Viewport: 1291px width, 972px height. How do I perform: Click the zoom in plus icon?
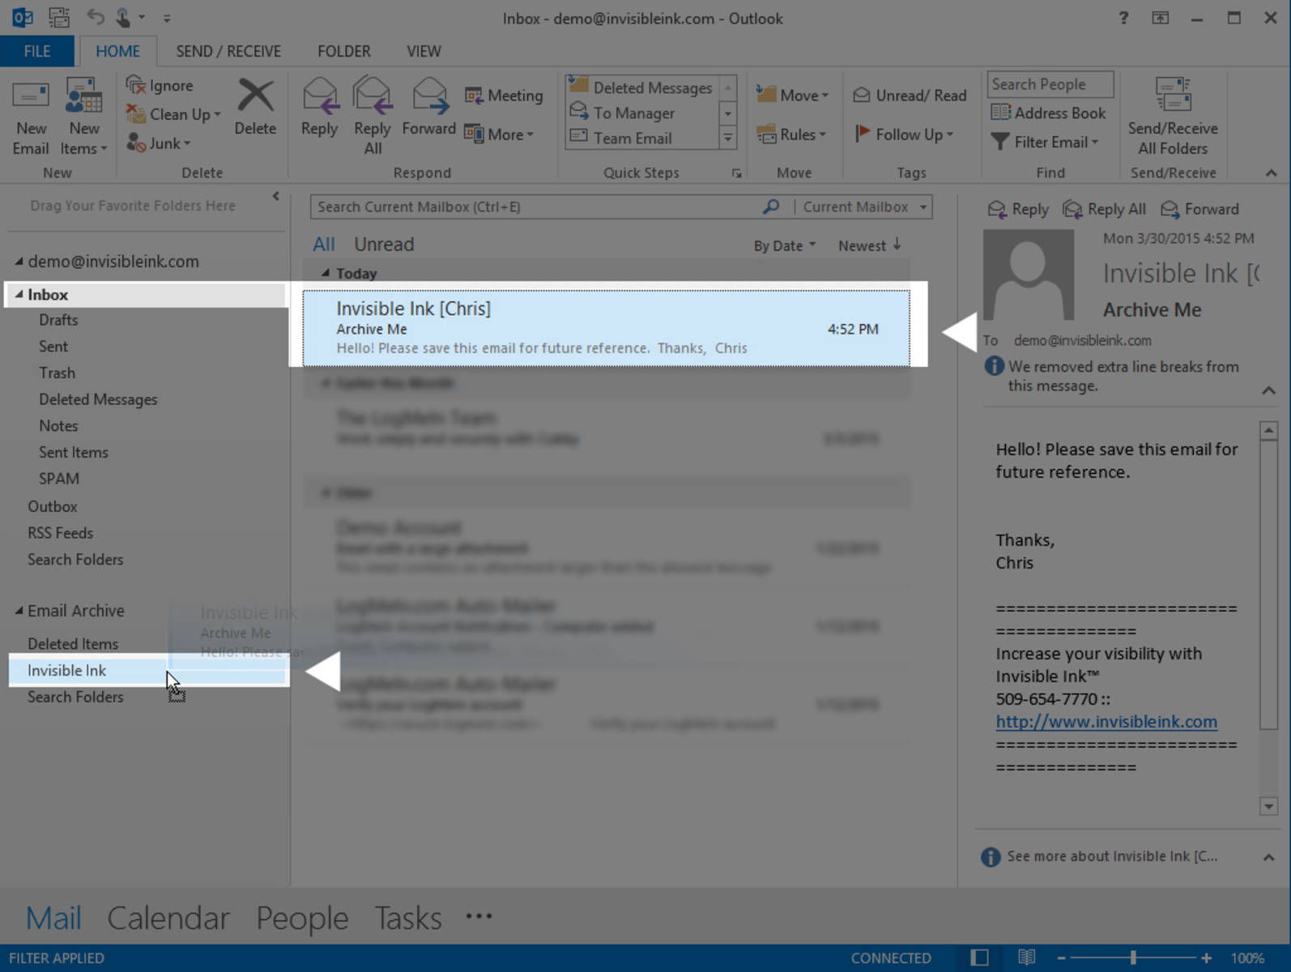click(1206, 958)
